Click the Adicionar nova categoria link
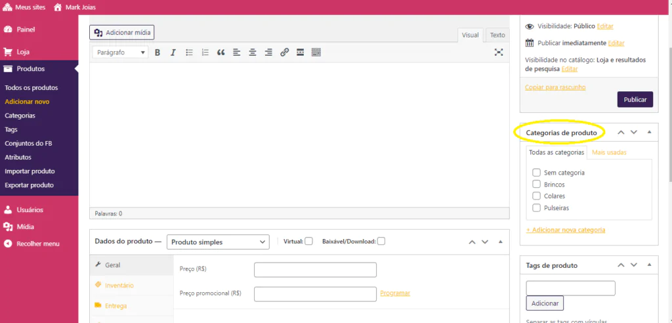672x323 pixels. (566, 230)
